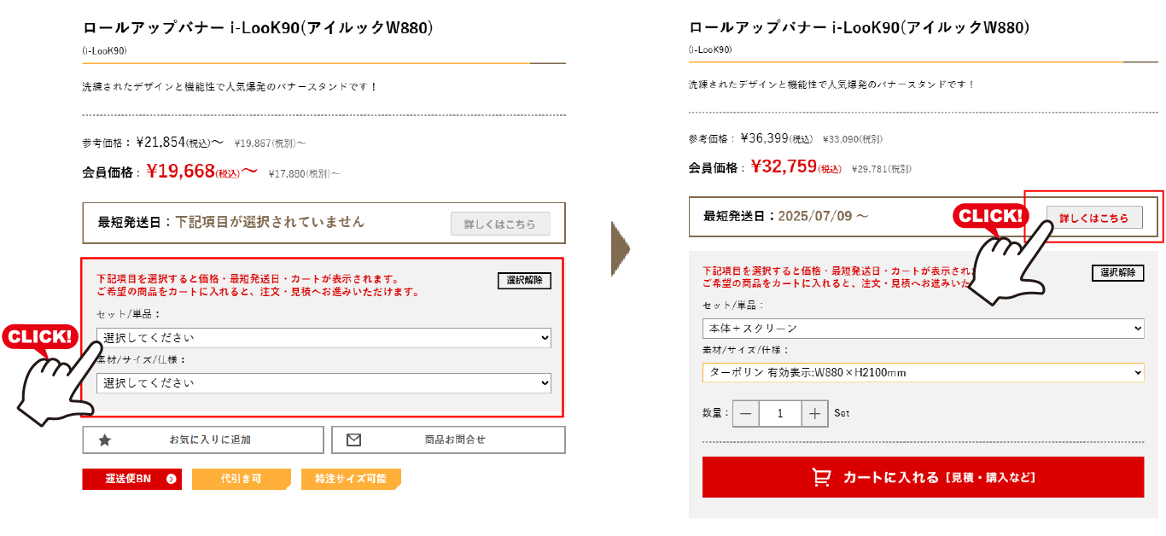
Task: Click the right 詳しくはこちら button
Action: (x=1094, y=218)
